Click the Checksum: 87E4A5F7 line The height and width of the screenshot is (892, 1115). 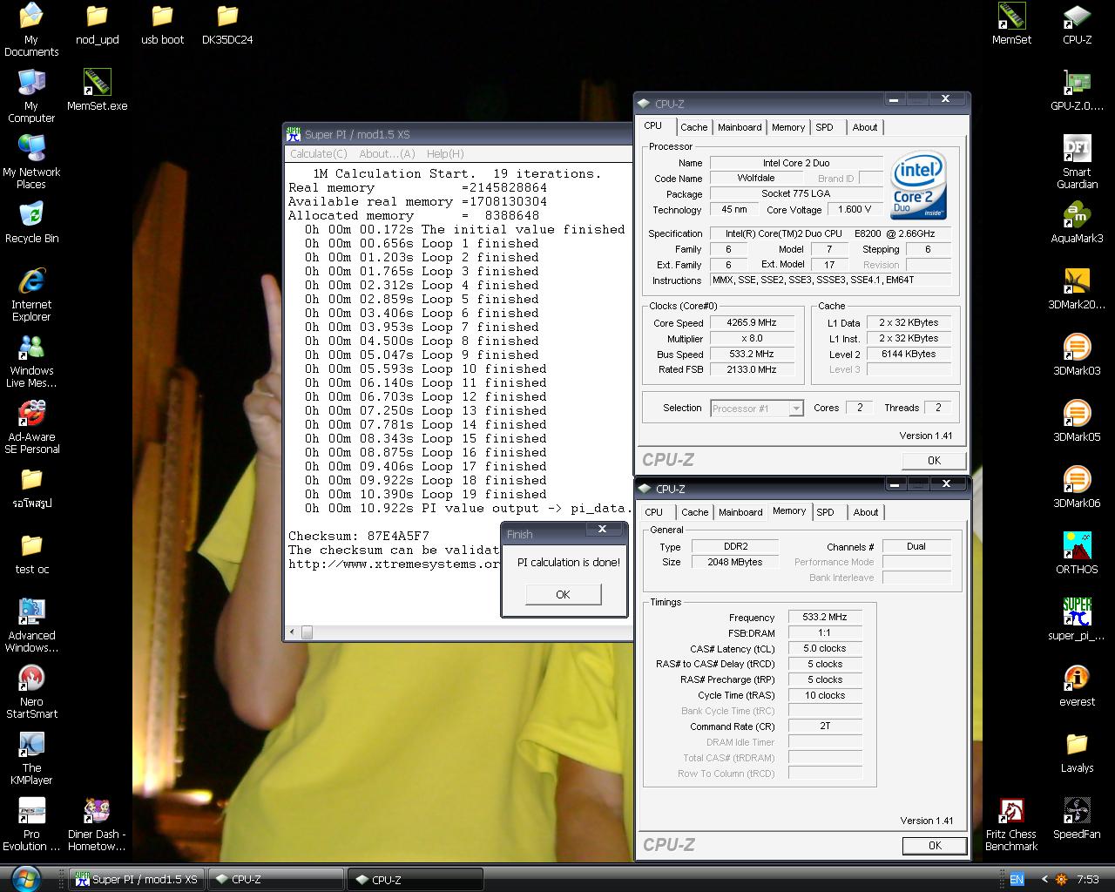359,536
